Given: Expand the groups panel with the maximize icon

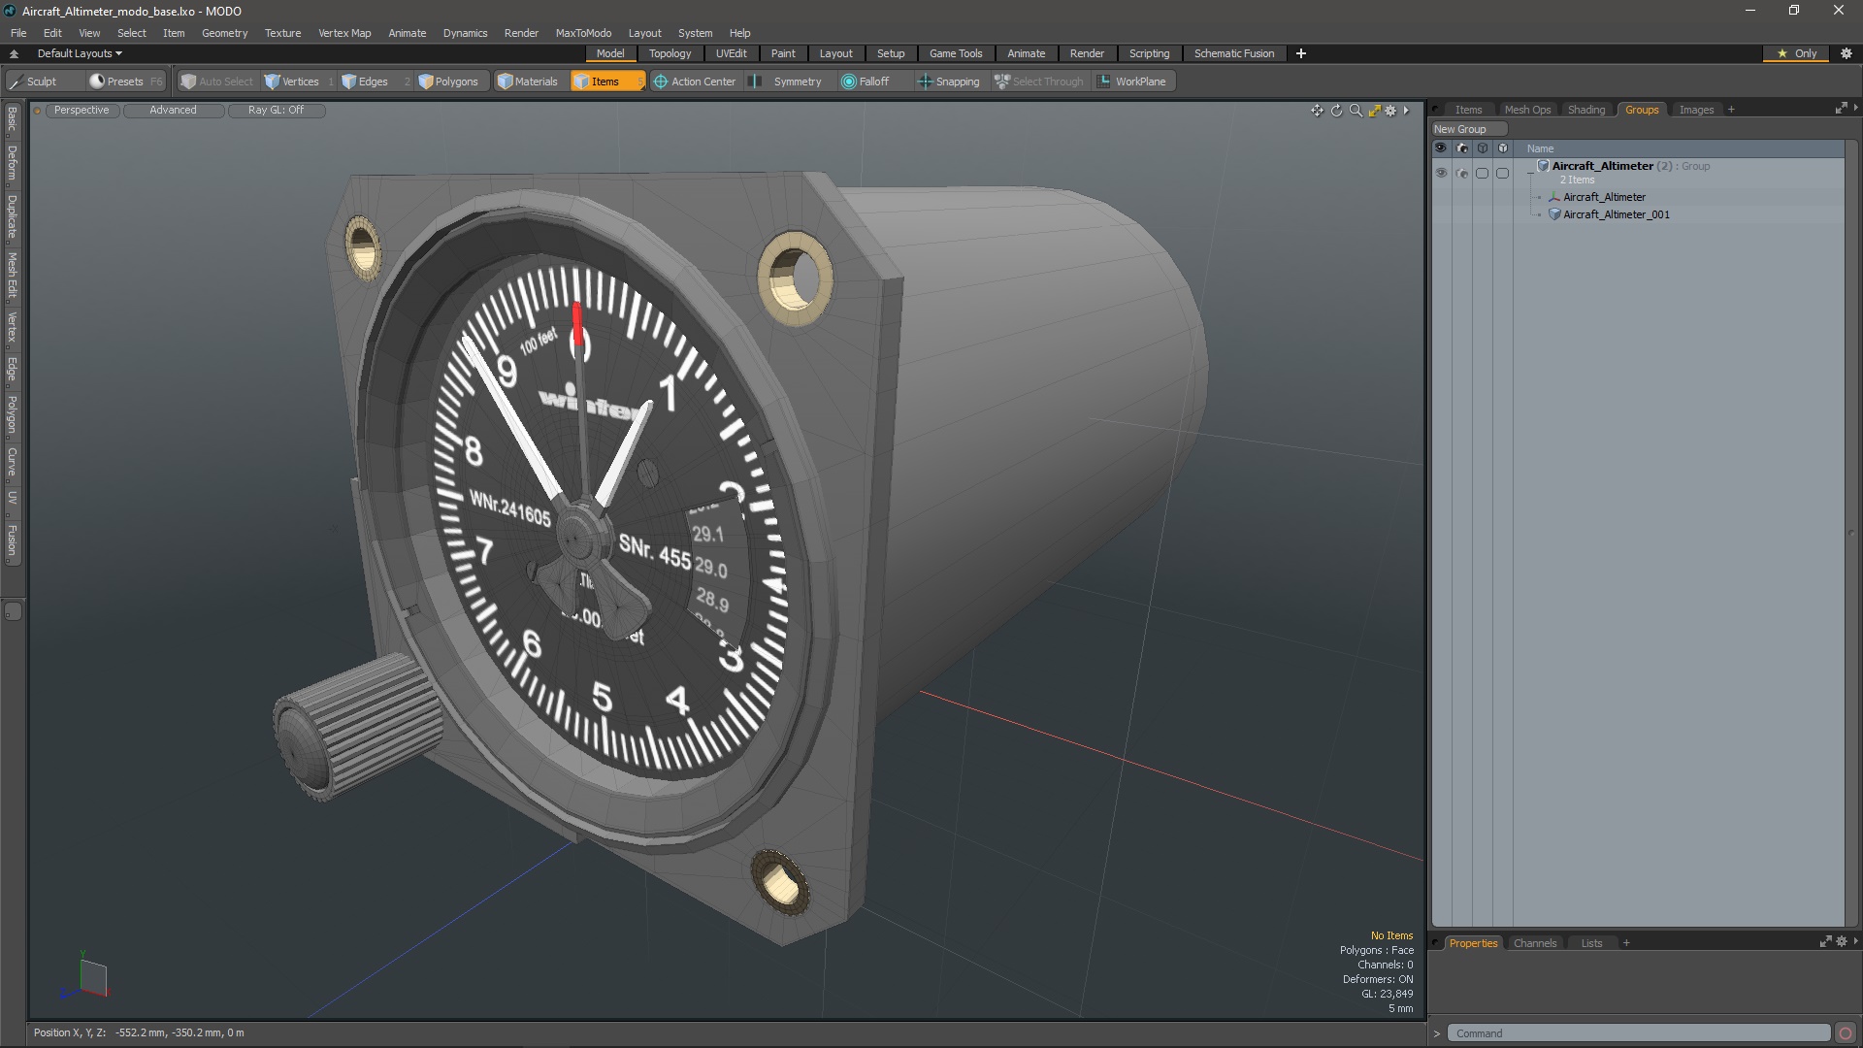Looking at the screenshot, I should (x=1841, y=109).
